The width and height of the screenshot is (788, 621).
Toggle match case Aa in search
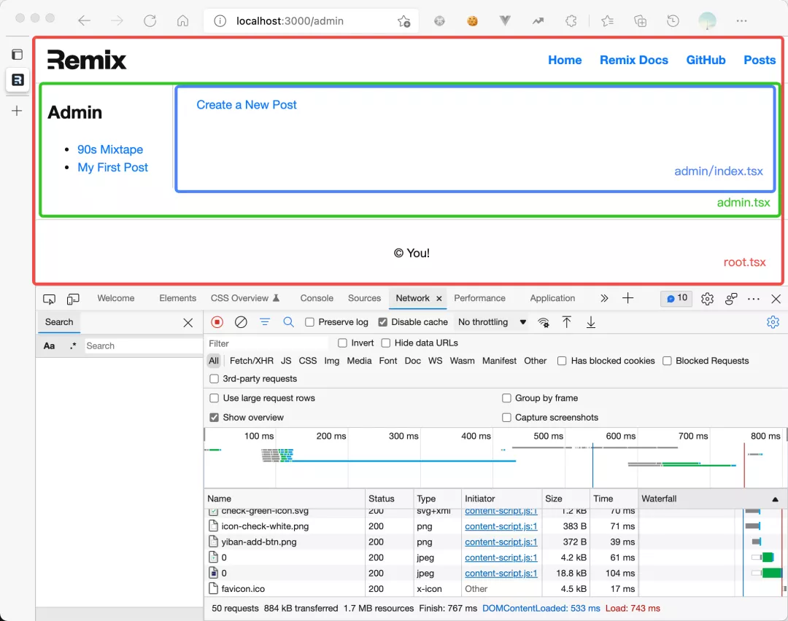50,346
